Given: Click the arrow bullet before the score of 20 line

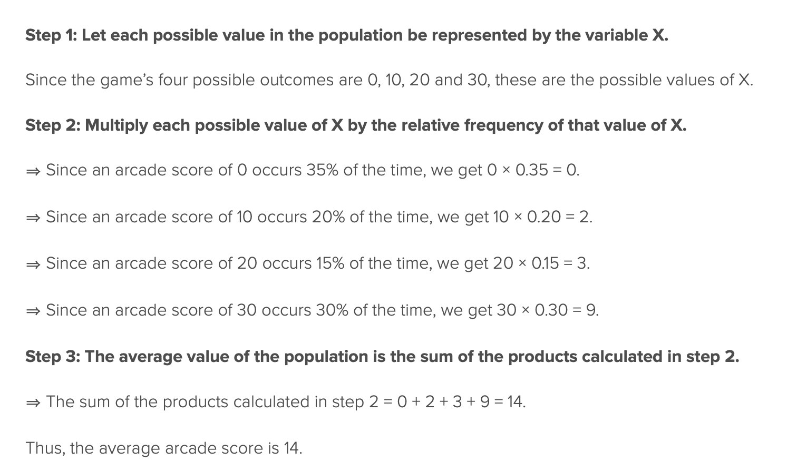Looking at the screenshot, I should coord(33,263).
